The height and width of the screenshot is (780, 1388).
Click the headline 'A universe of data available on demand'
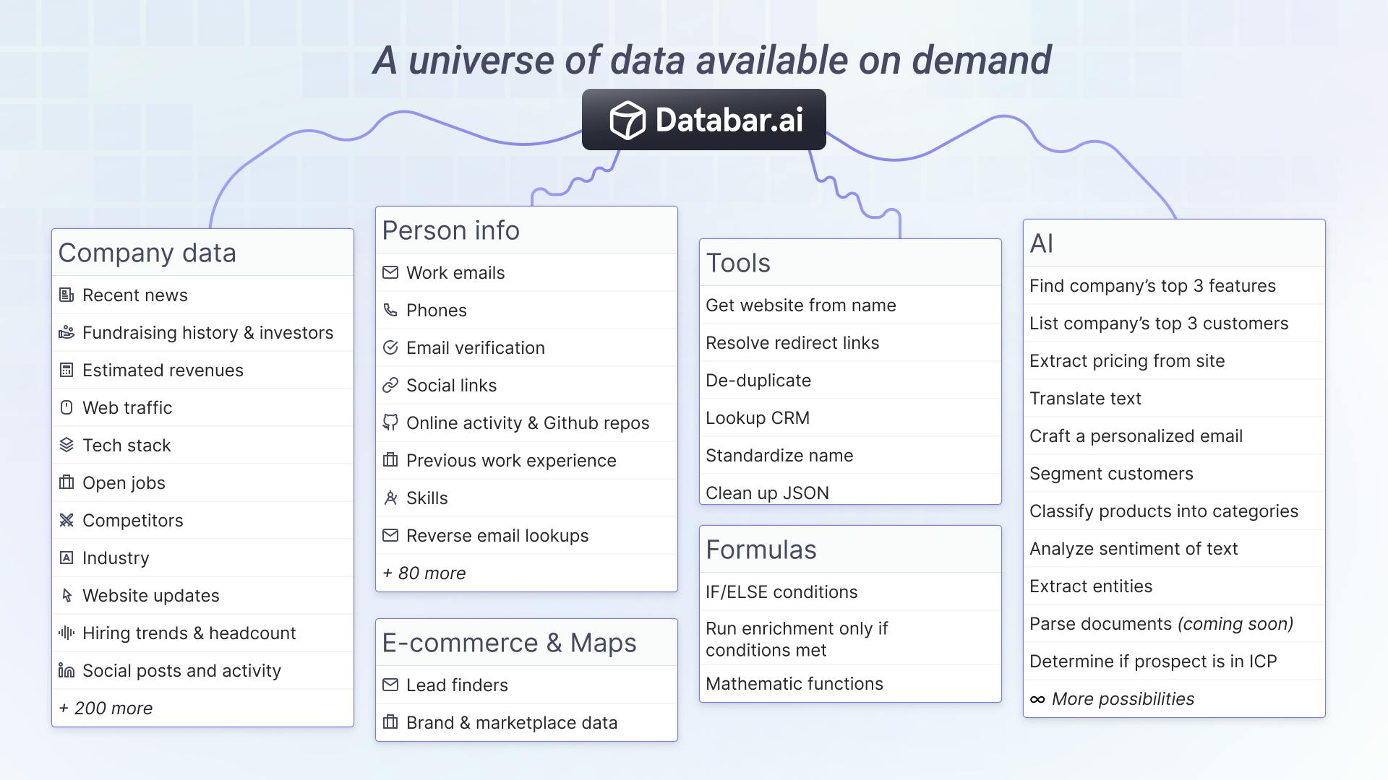[712, 60]
